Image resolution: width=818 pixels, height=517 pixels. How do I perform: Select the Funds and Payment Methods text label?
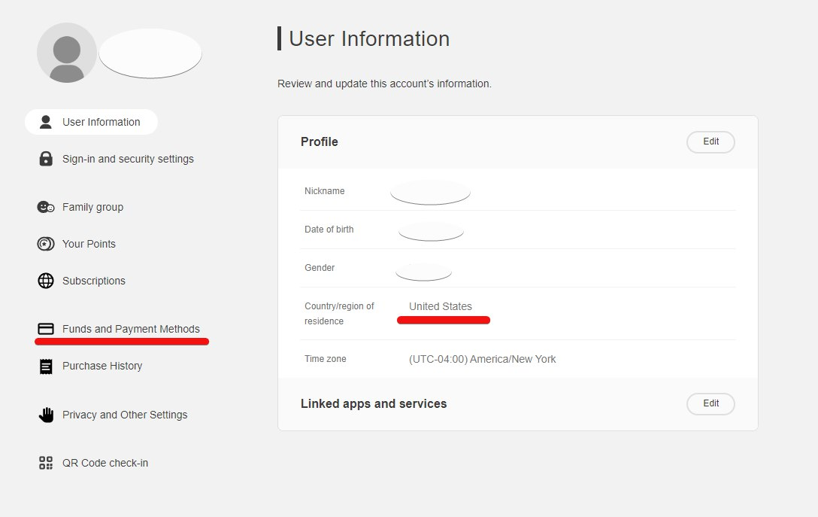tap(131, 329)
